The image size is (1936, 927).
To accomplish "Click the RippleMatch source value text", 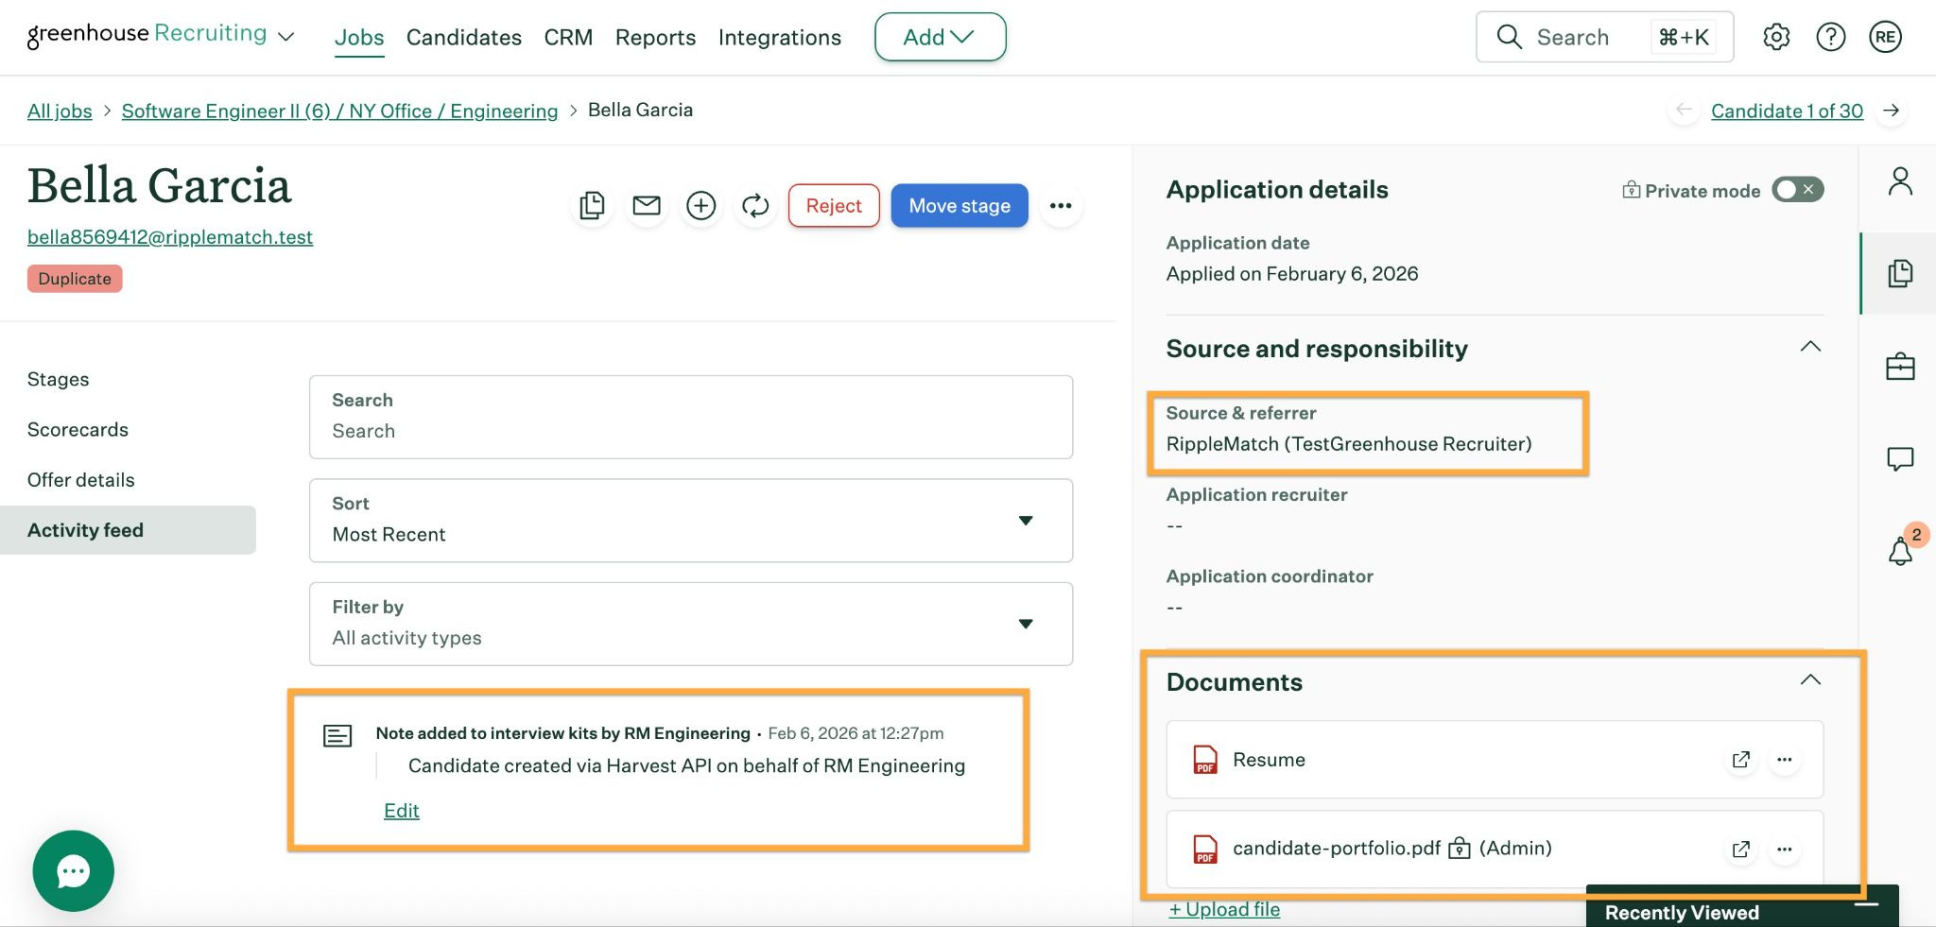I will point(1349,444).
